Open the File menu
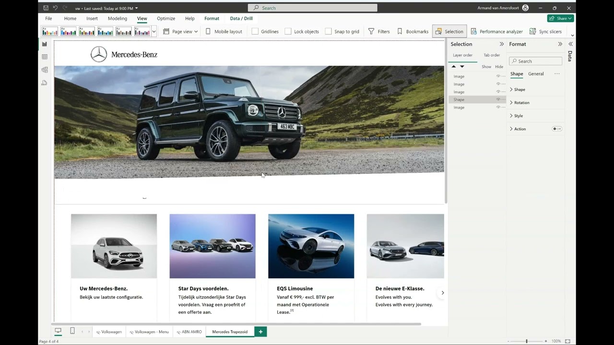 pos(48,19)
